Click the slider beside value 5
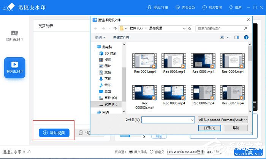The height and width of the screenshot is (159, 266). point(129,136)
